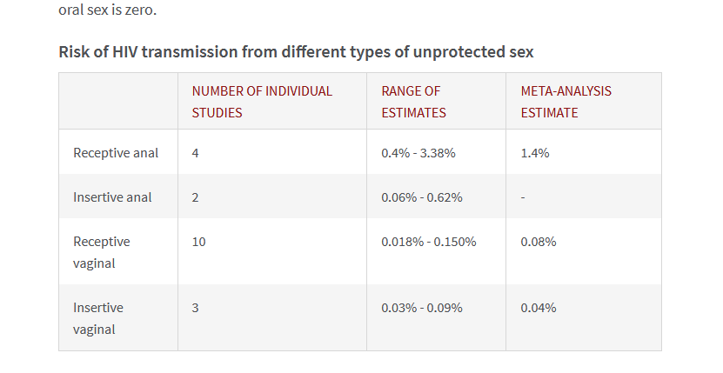
Task: Select the '0.08%' meta-analysis estimate cell
Action: point(539,242)
